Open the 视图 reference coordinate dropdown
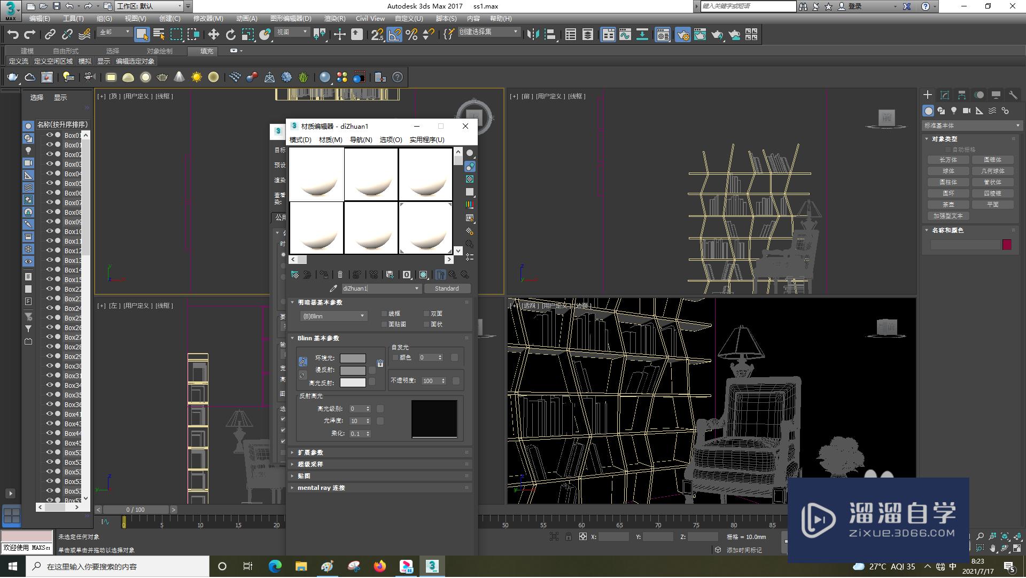This screenshot has height=578, width=1026. click(x=292, y=32)
